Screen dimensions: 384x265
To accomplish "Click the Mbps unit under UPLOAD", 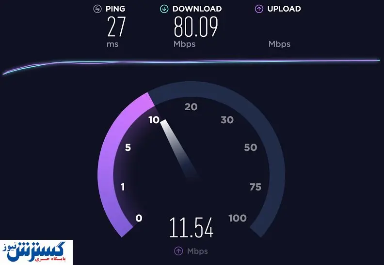I will point(279,44).
